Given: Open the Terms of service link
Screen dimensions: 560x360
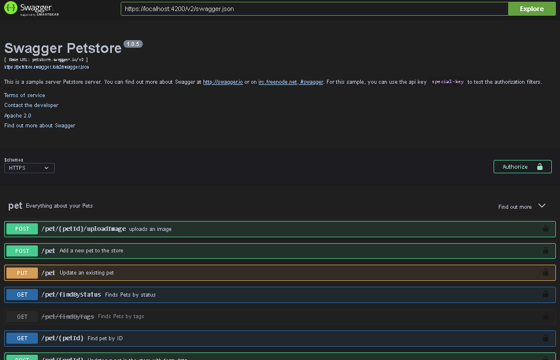Looking at the screenshot, I should point(24,95).
